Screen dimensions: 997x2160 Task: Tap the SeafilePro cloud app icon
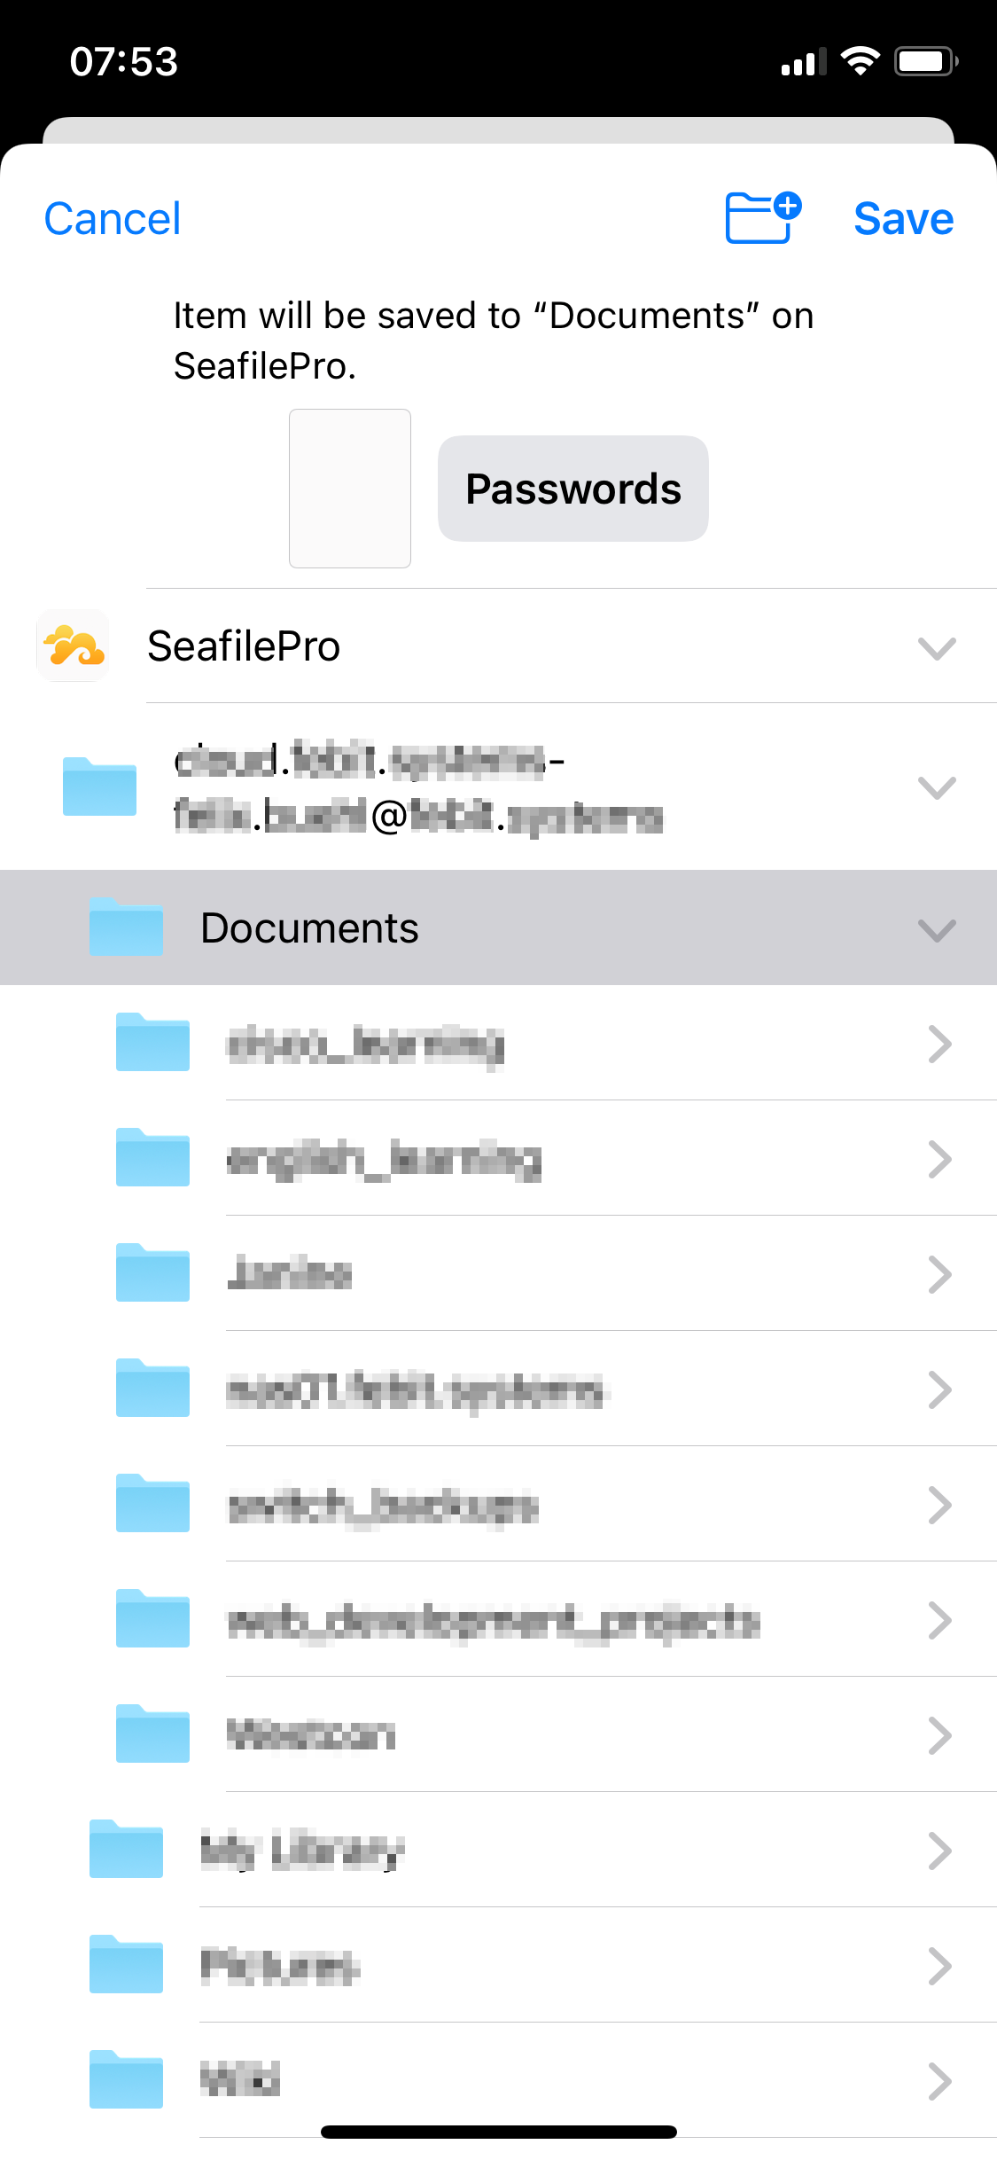pyautogui.click(x=72, y=646)
